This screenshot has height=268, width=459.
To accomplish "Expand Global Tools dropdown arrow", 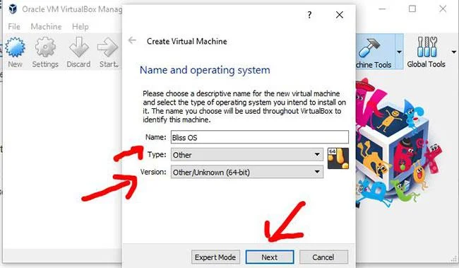I will pos(454,52).
